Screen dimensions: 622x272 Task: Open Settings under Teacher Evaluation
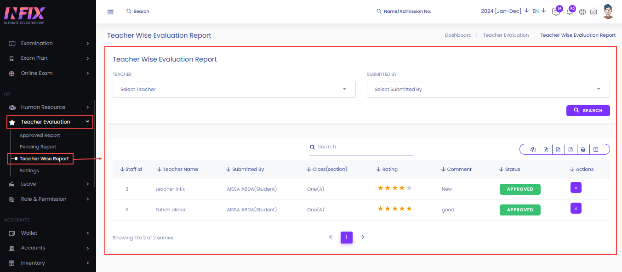[29, 171]
